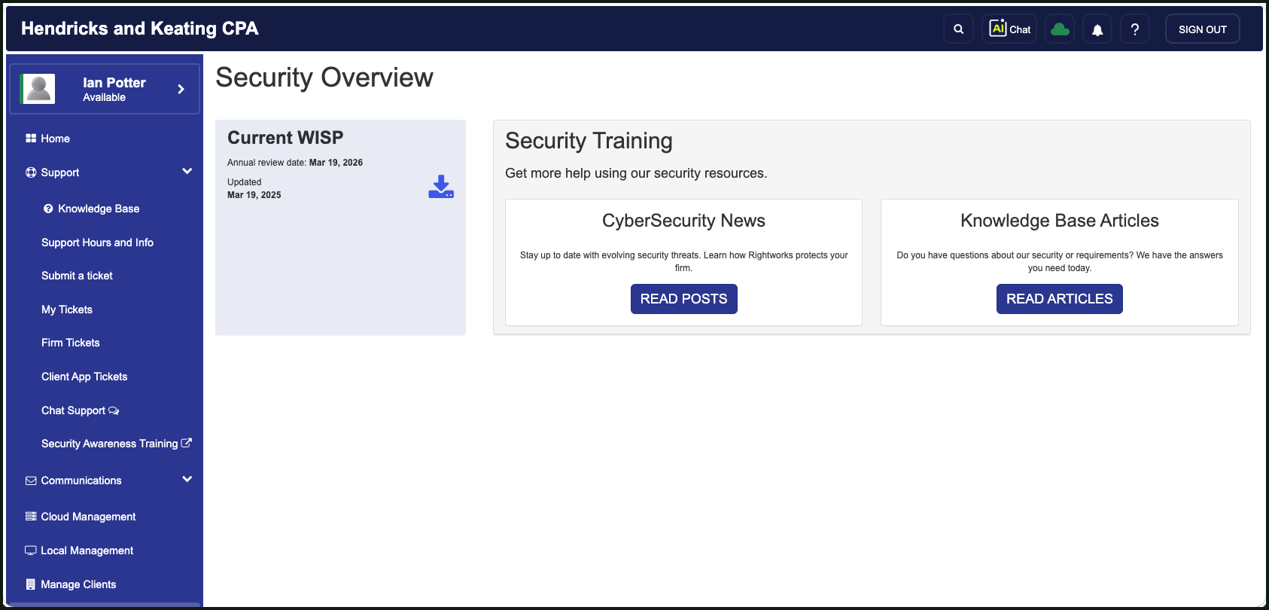Click the Local Management monitor icon
The height and width of the screenshot is (610, 1269).
click(31, 551)
